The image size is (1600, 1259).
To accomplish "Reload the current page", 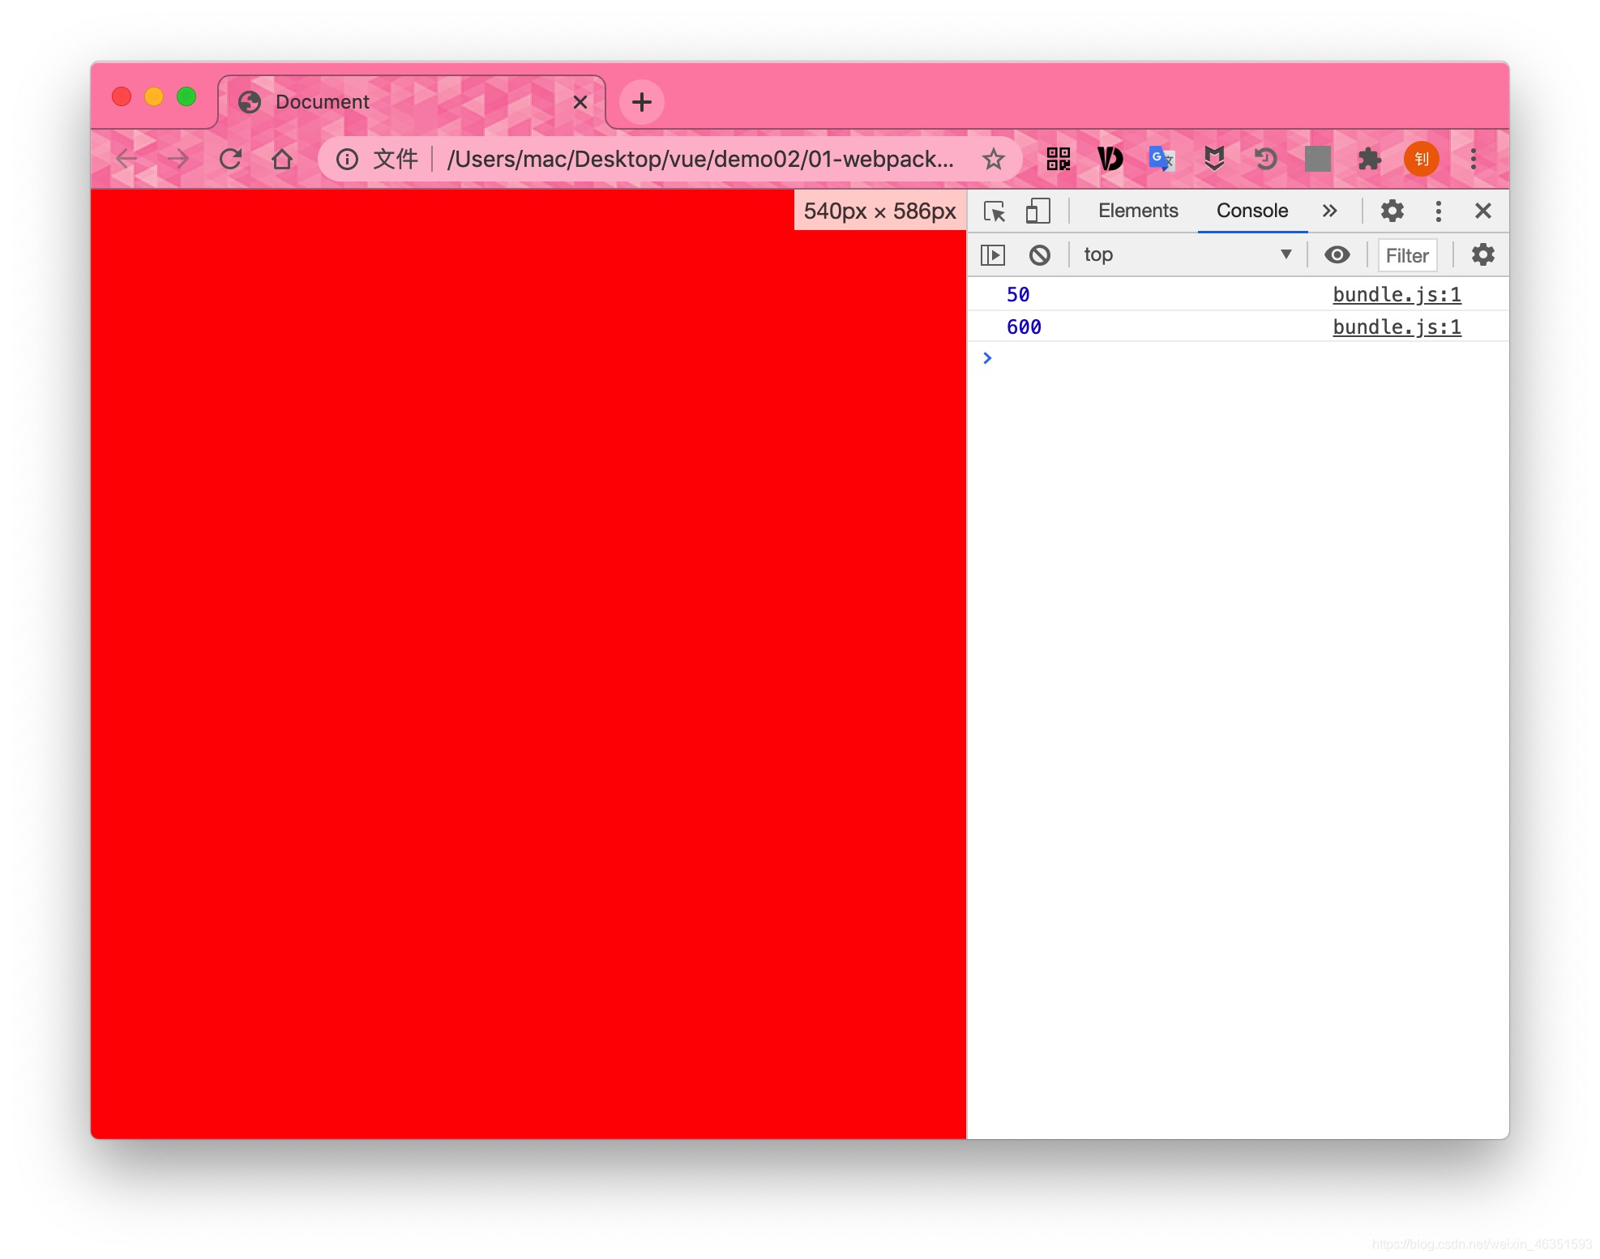I will (x=230, y=159).
